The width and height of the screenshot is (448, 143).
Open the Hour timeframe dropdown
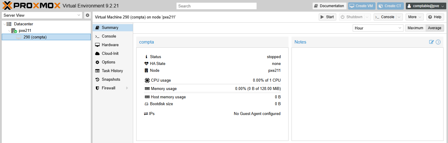pyautogui.click(x=378, y=28)
